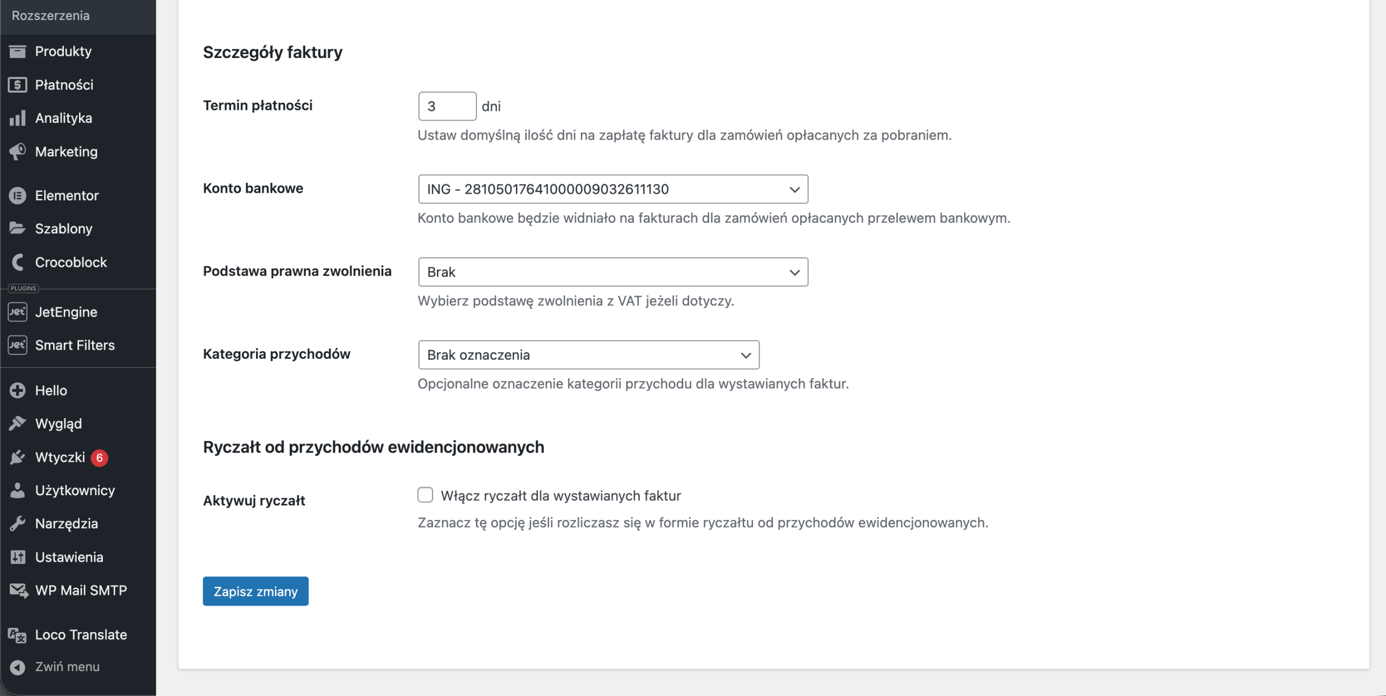Click the Analityka chart icon
This screenshot has width=1386, height=696.
[16, 118]
